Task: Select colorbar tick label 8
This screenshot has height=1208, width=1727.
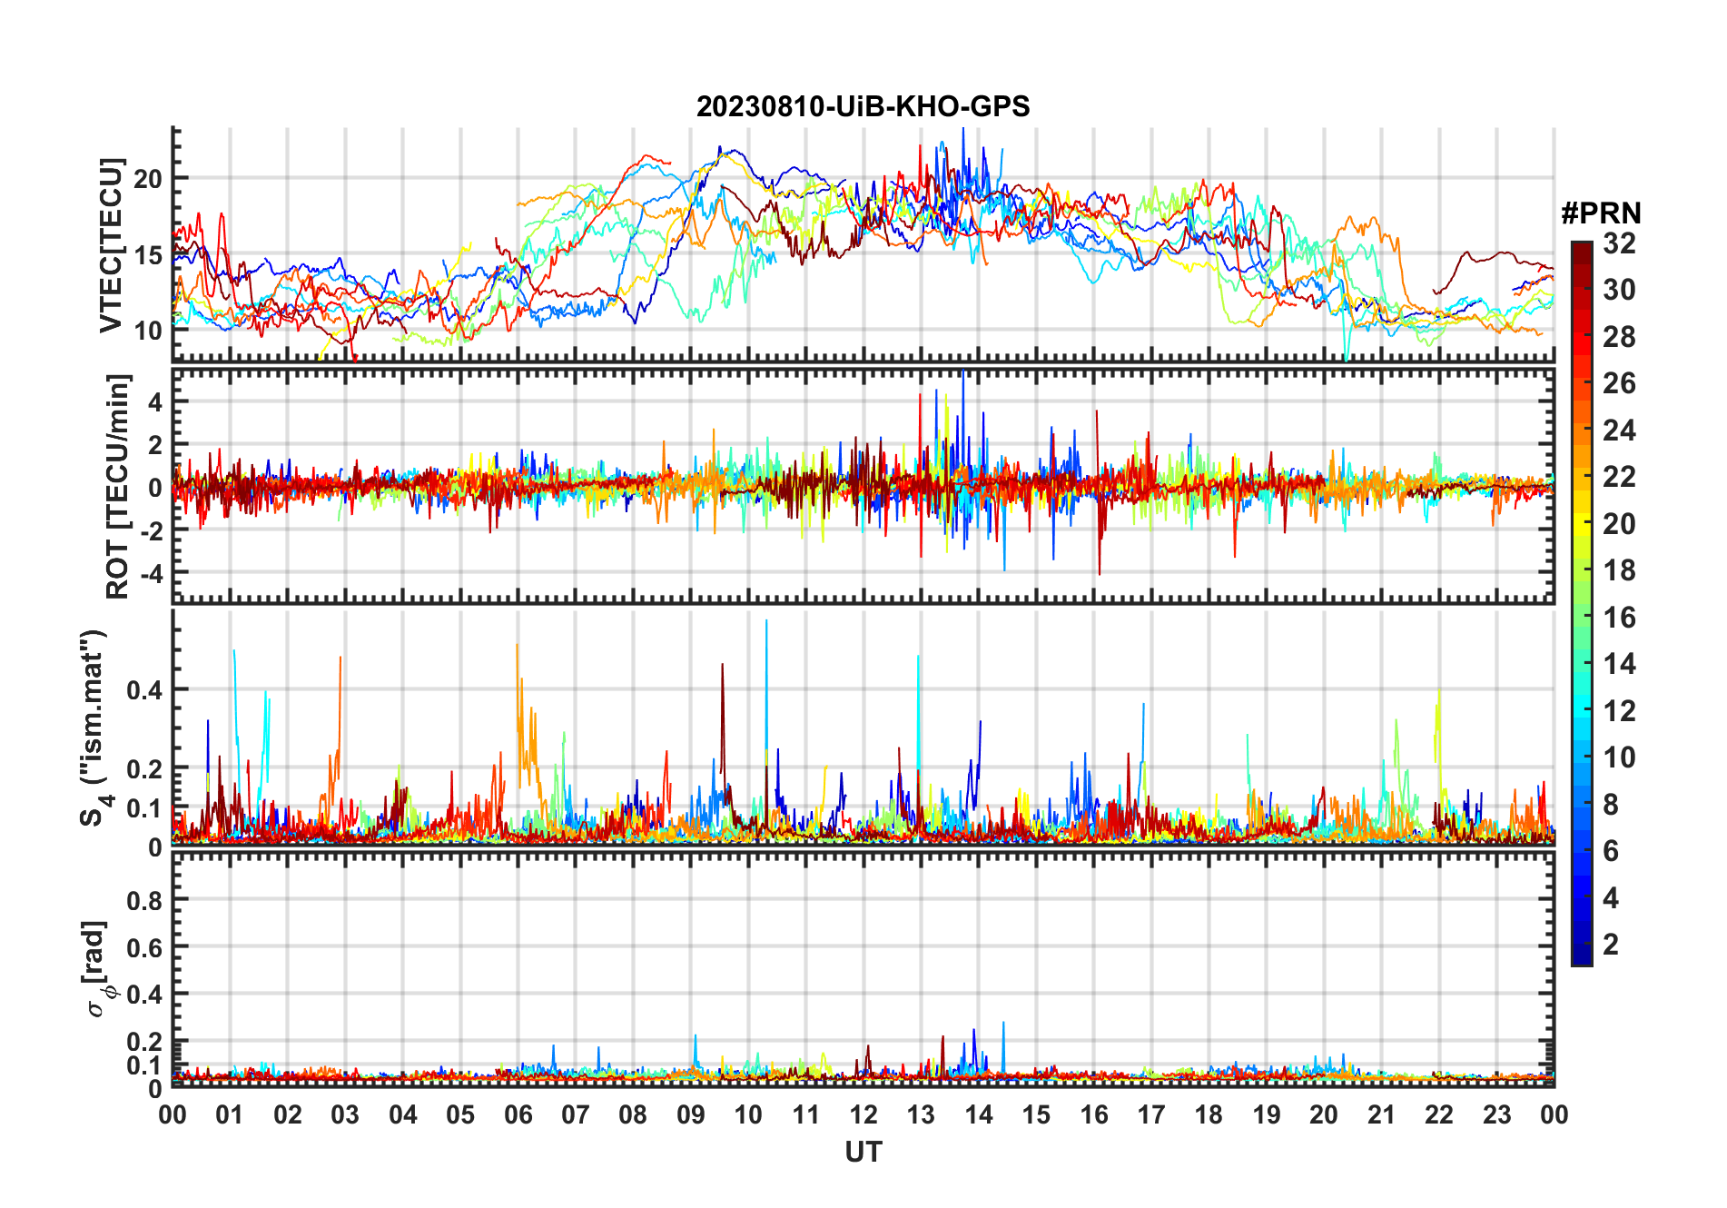Action: 1611,805
